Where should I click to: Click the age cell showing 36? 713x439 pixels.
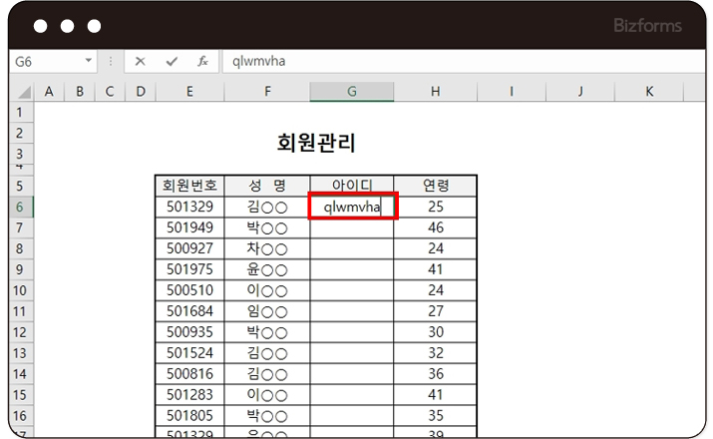pos(435,374)
